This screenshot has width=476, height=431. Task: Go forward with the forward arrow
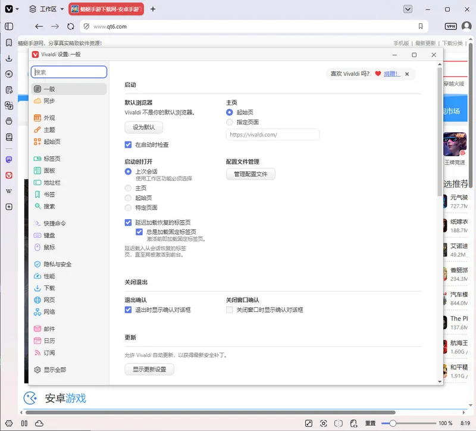[55, 26]
